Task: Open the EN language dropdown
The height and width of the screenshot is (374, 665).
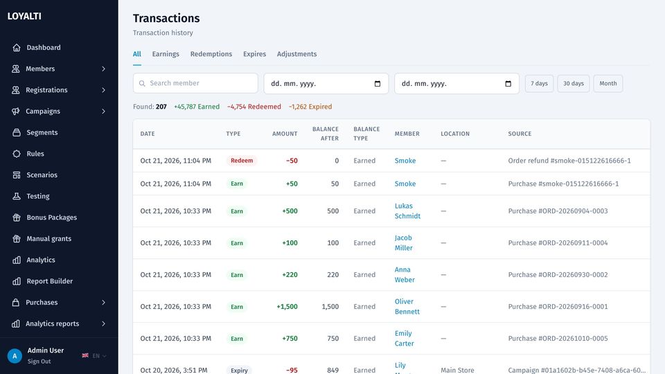Action: [99, 356]
